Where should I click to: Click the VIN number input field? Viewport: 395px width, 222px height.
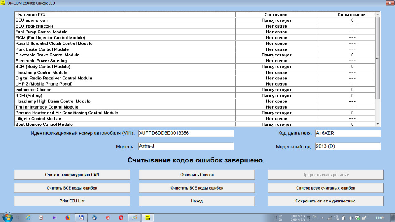pos(186,133)
